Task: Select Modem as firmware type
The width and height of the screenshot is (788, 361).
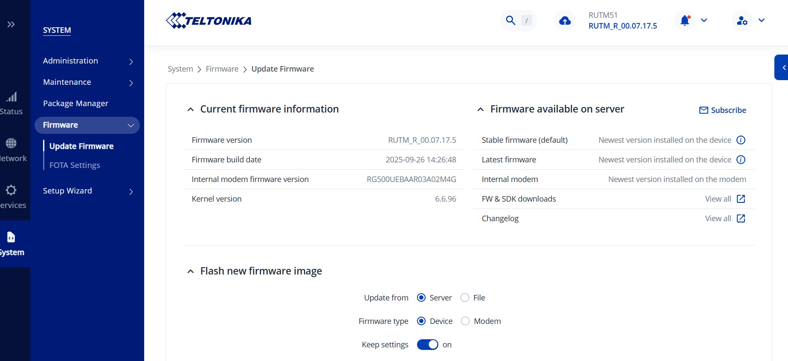Action: tap(465, 321)
